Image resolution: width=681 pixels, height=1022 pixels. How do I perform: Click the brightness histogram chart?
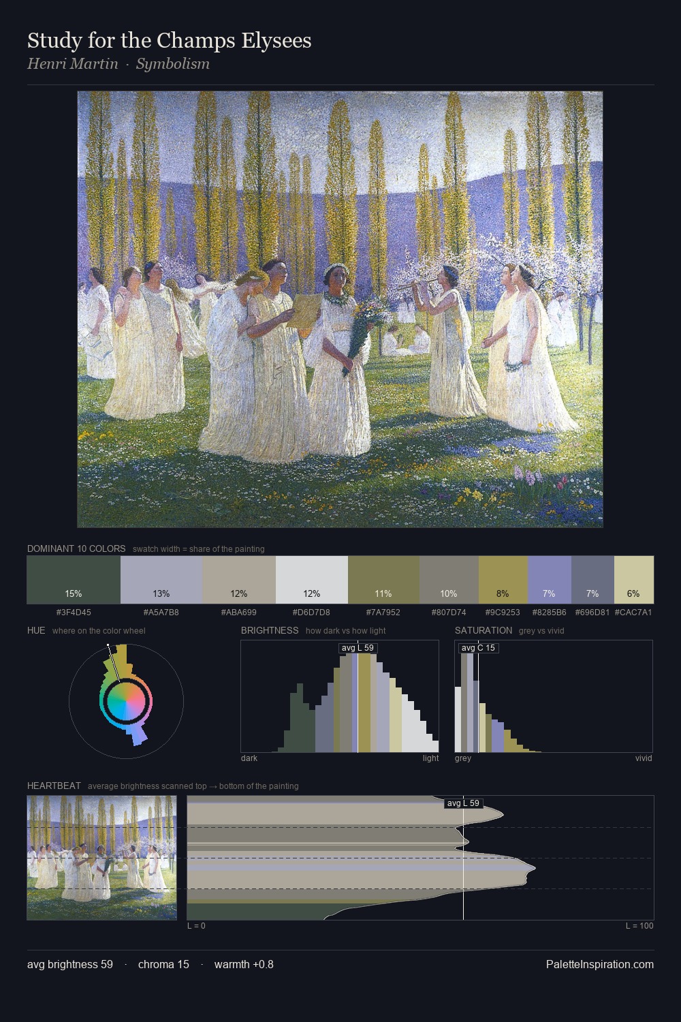click(x=340, y=696)
